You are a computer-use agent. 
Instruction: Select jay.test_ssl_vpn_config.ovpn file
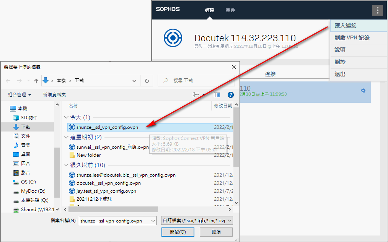pyautogui.click(x=106, y=191)
